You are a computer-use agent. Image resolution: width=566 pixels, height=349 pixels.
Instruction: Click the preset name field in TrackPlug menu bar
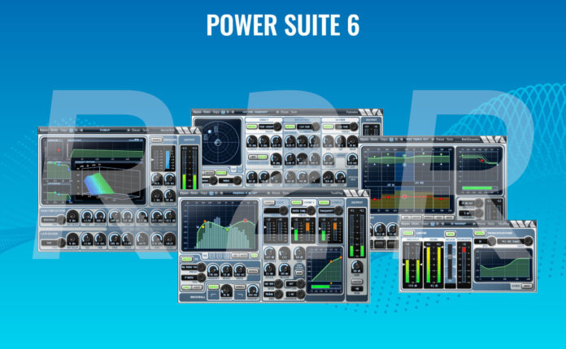pos(245,193)
